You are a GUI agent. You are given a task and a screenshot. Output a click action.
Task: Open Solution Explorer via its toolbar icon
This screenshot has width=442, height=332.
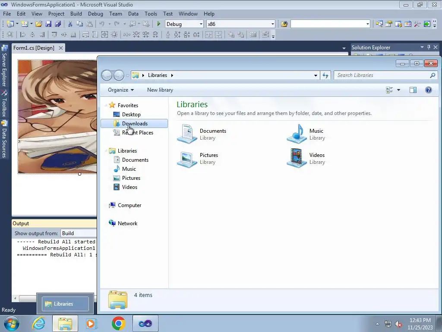[379, 24]
